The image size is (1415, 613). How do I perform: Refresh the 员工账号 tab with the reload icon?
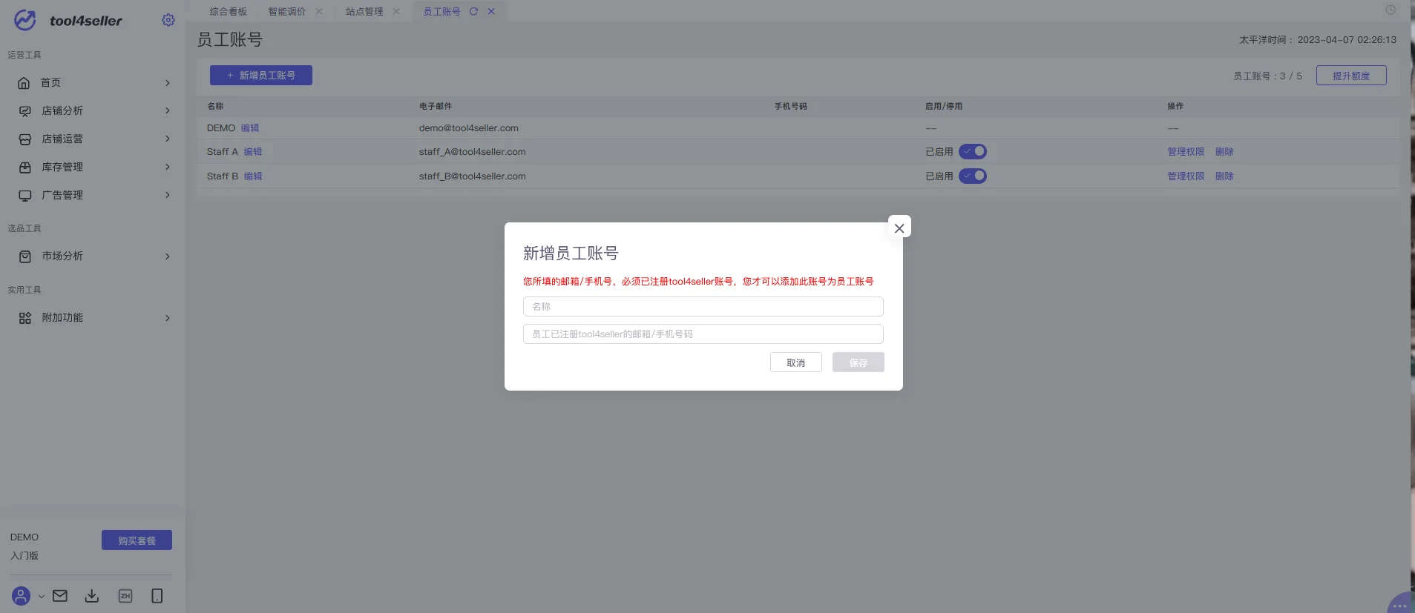click(473, 11)
